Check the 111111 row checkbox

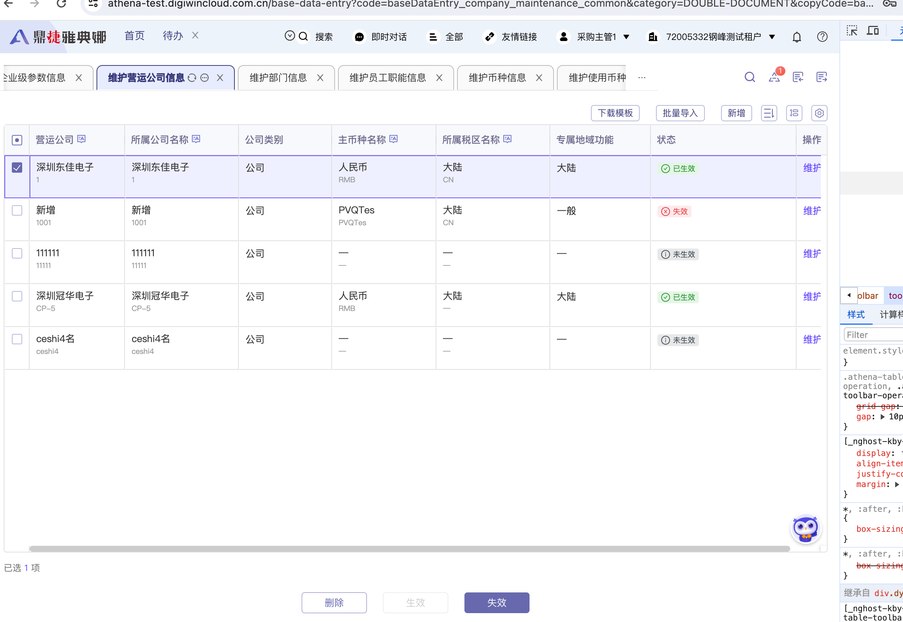17,253
